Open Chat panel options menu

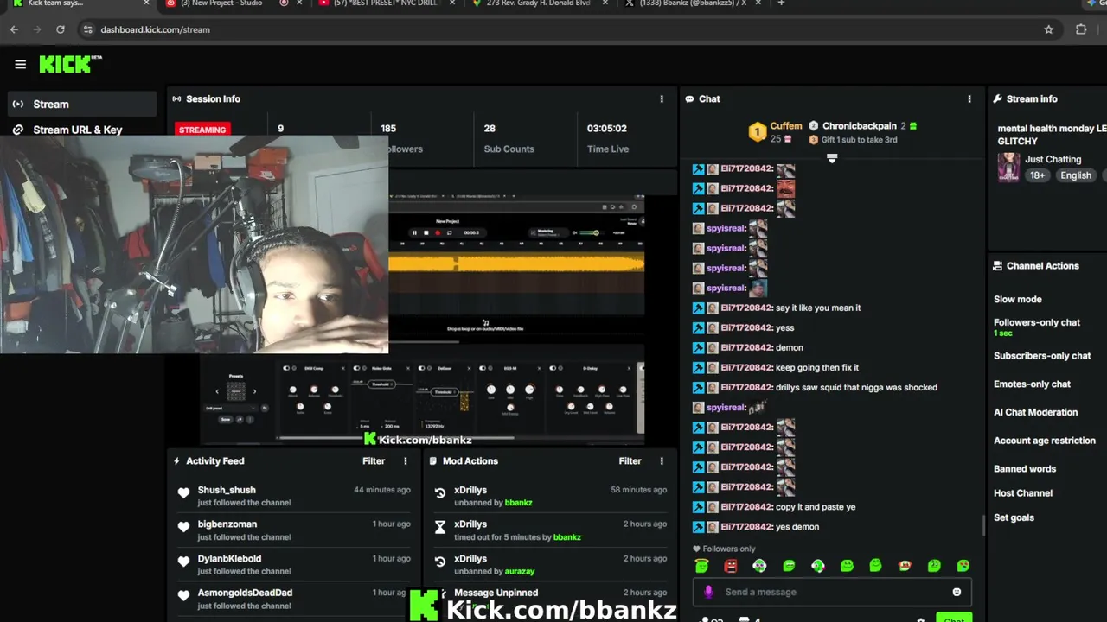[x=969, y=99]
